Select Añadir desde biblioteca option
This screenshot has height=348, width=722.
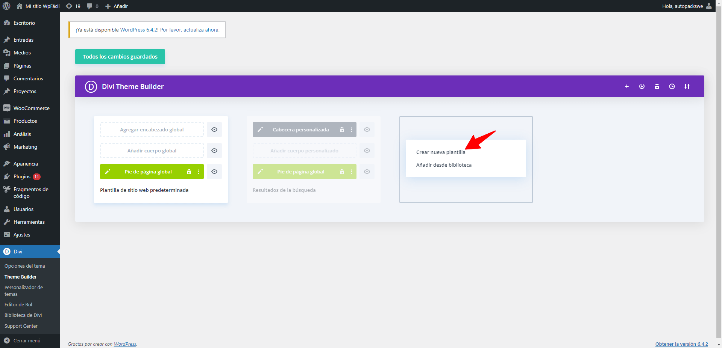[x=444, y=165]
